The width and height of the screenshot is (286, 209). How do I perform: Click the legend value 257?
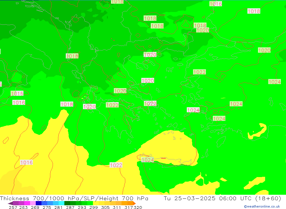pyautogui.click(x=13, y=207)
